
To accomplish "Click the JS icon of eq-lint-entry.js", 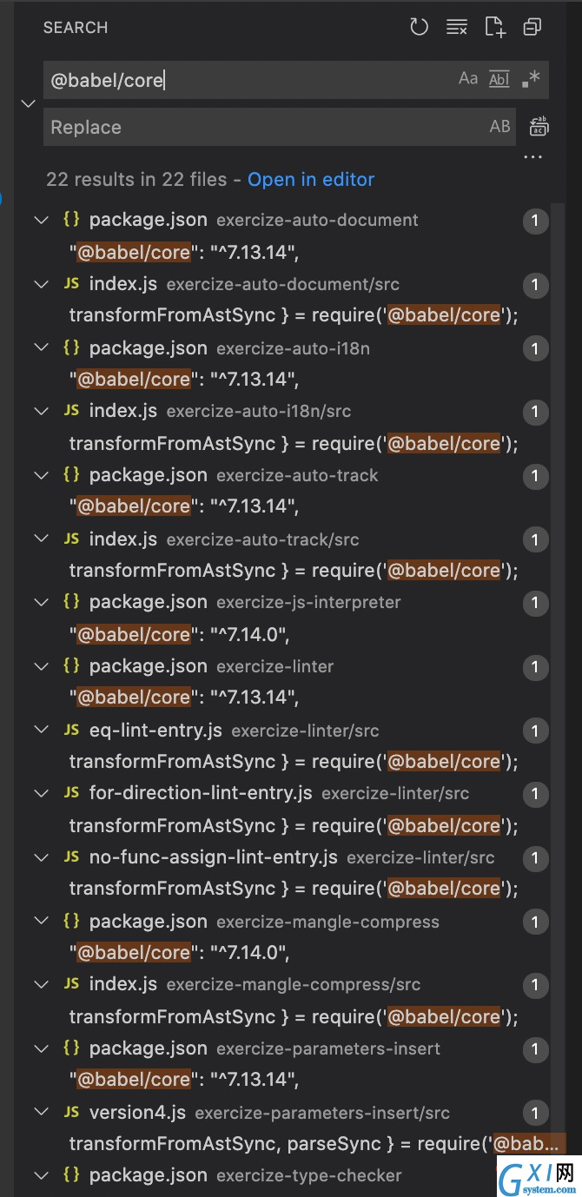I will point(71,730).
